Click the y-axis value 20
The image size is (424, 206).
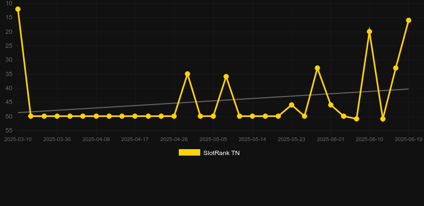pyautogui.click(x=9, y=32)
